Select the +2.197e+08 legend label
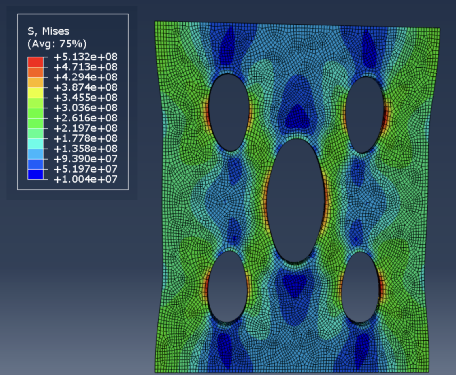 [x=85, y=128]
